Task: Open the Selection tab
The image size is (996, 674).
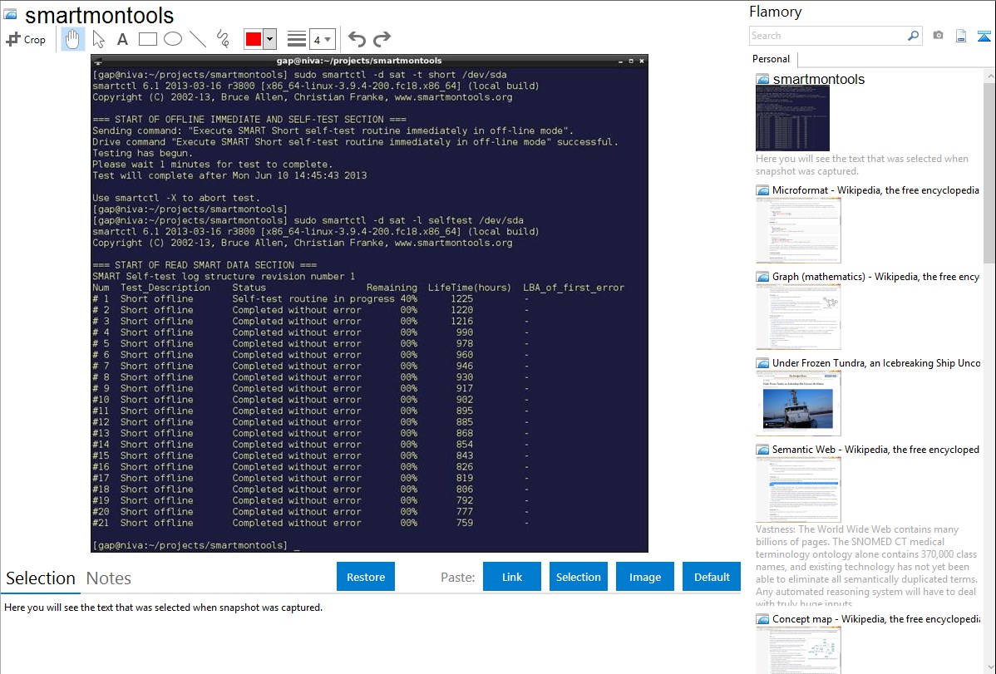Action: (41, 578)
